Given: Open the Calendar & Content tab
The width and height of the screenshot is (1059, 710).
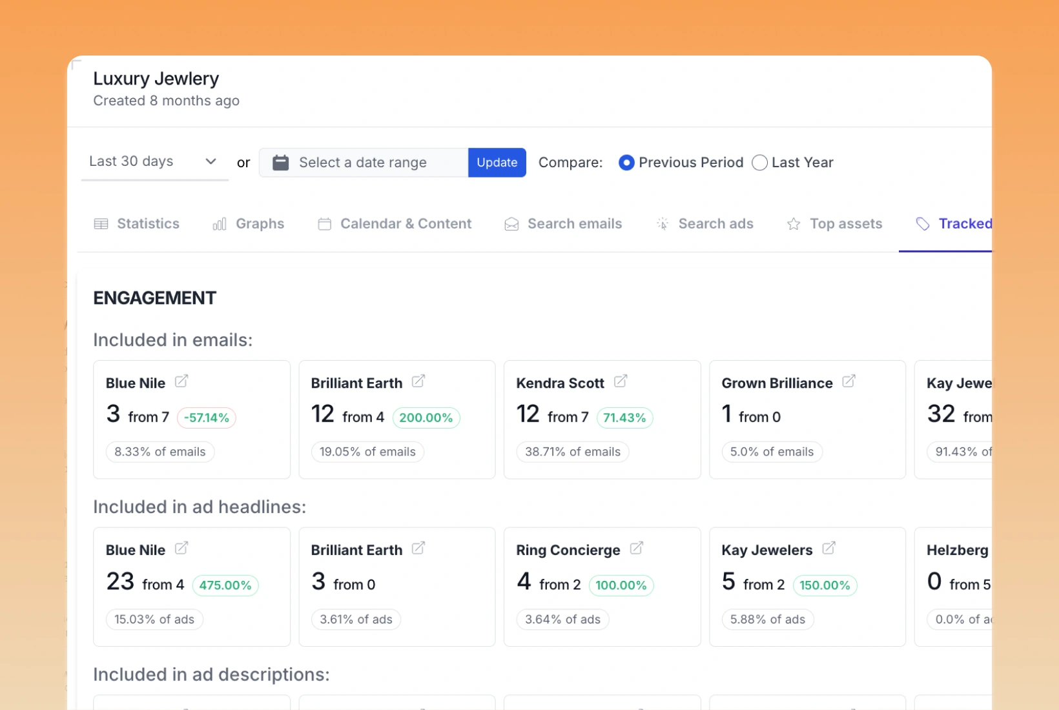Looking at the screenshot, I should pos(395,224).
